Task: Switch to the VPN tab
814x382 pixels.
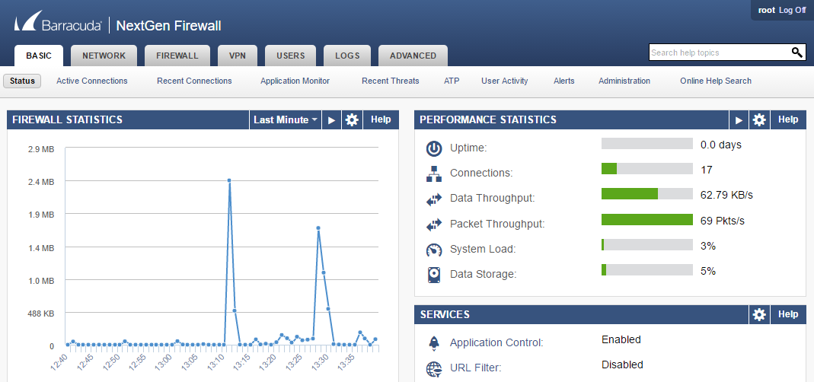Action: click(238, 56)
